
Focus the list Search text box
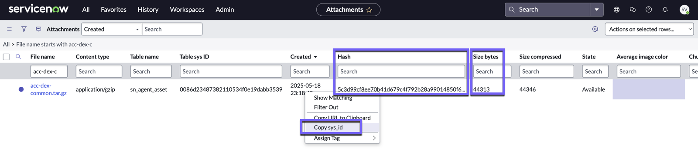click(172, 29)
